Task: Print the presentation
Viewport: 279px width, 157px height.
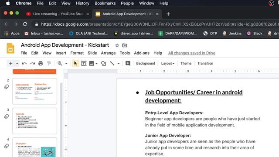Action: 41,63
